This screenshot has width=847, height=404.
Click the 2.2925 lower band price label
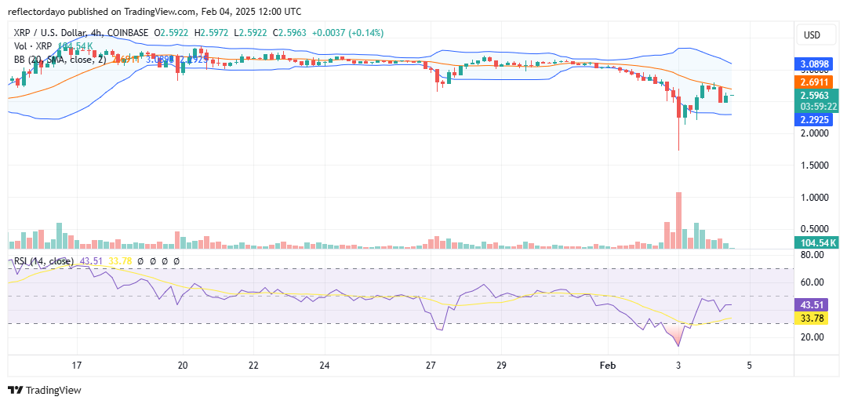point(813,119)
